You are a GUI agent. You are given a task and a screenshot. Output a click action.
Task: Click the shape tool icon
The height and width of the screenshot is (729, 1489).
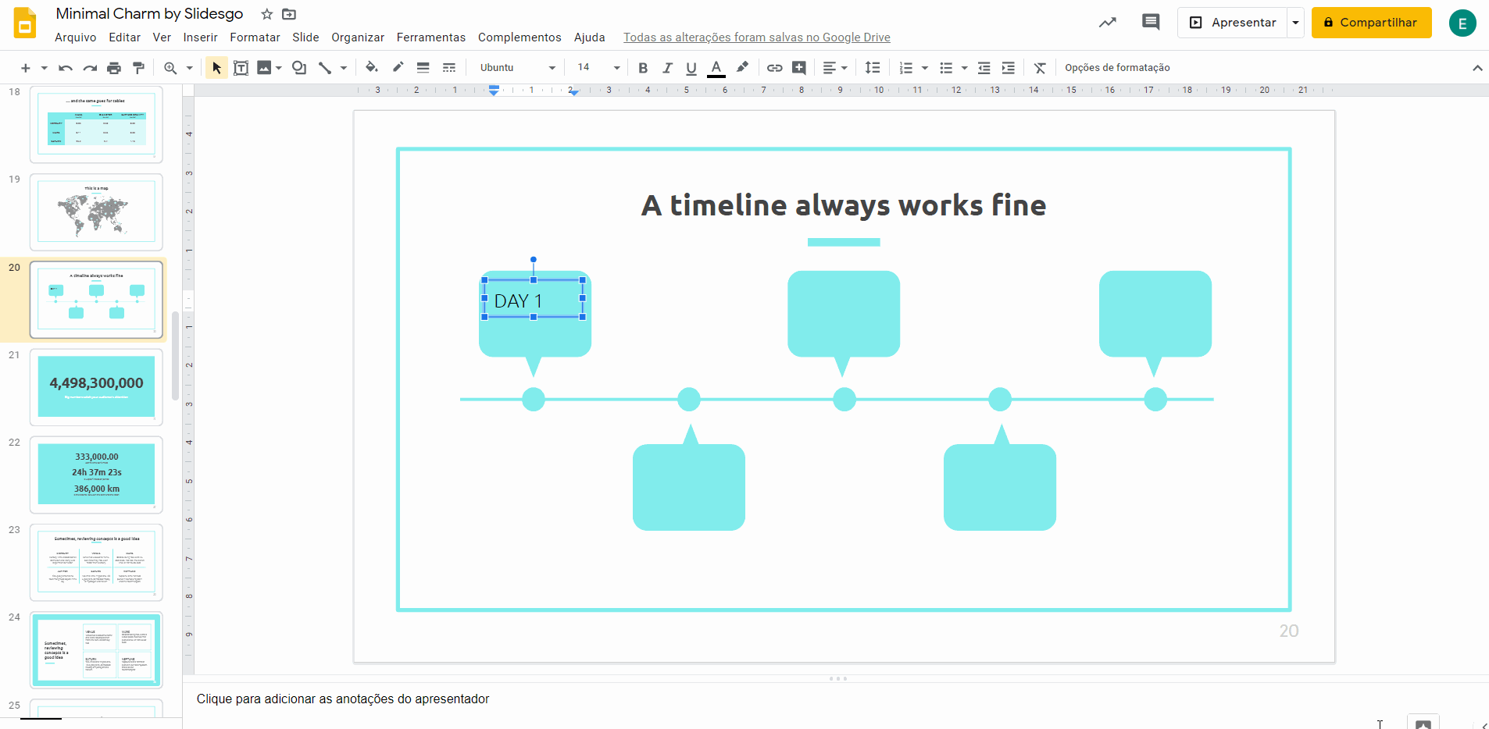[x=299, y=68]
